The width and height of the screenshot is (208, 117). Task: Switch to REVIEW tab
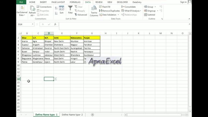[x=99, y=2]
